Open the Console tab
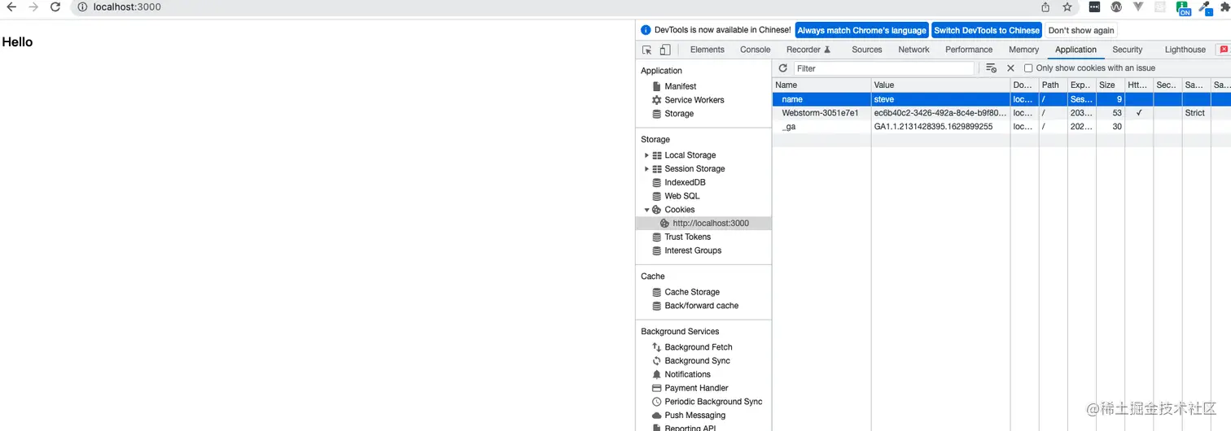1231x431 pixels. [x=755, y=50]
